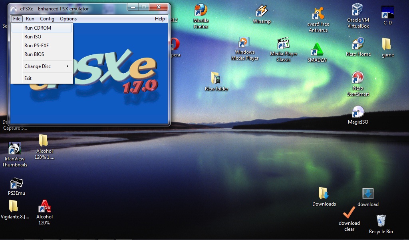Minimize the ePSXe window
Image resolution: width=409 pixels, height=240 pixels.
point(133,7)
